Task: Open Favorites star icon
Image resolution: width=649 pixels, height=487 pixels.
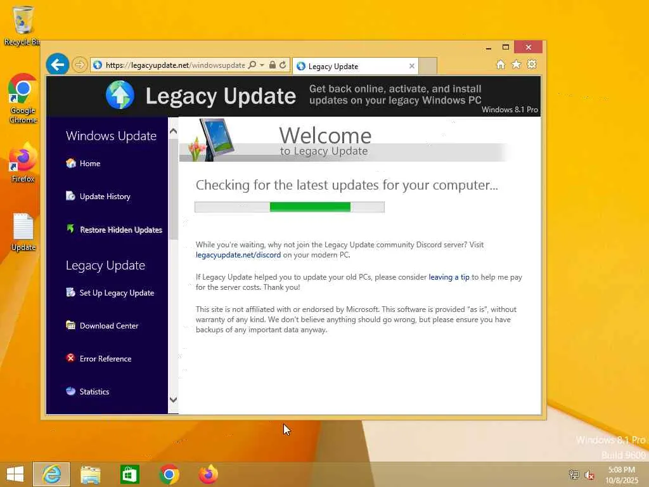Action: (x=516, y=65)
